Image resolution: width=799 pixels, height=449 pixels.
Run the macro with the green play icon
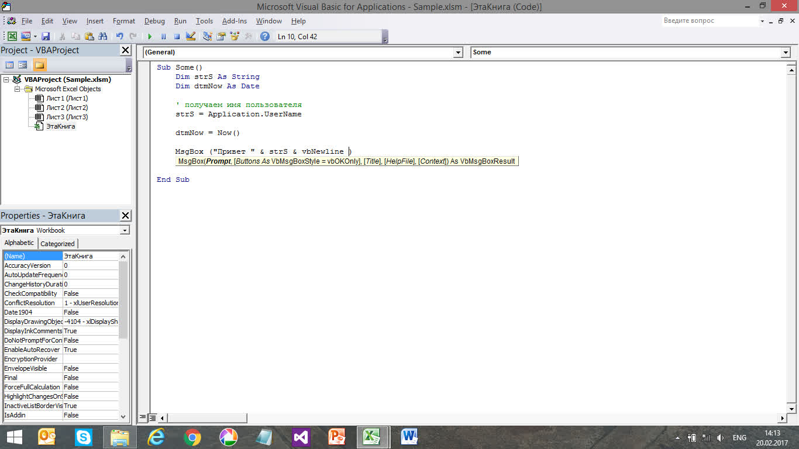tap(150, 36)
